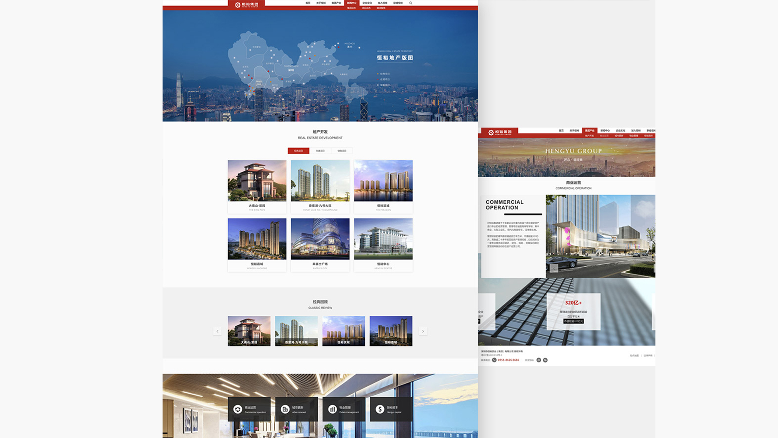Open the Commercial operation icon tile

(x=249, y=409)
